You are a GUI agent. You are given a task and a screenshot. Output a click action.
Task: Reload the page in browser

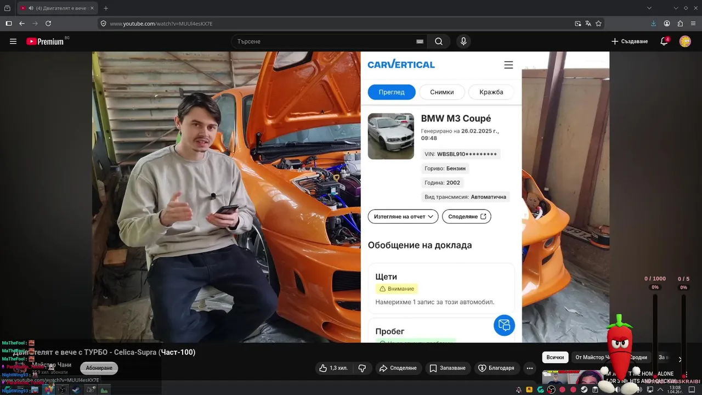(48, 24)
